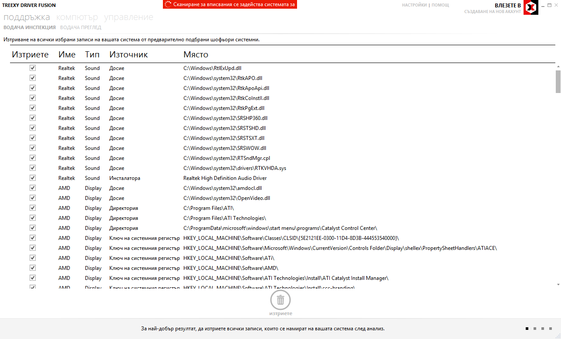Sort by the Тип column header

[x=92, y=55]
